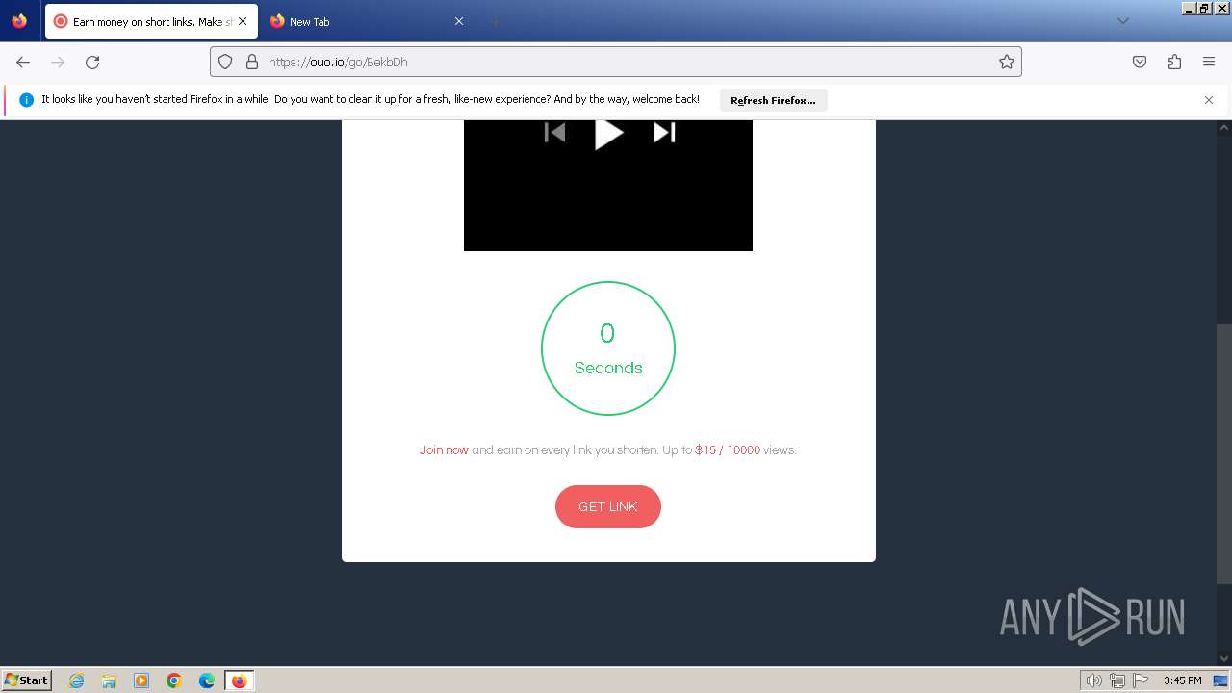Click the scrollbar up arrow
The image size is (1232, 693).
coord(1224,127)
